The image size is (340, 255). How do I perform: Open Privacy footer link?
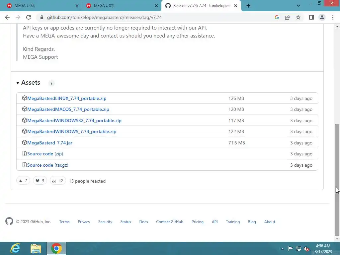pyautogui.click(x=84, y=222)
